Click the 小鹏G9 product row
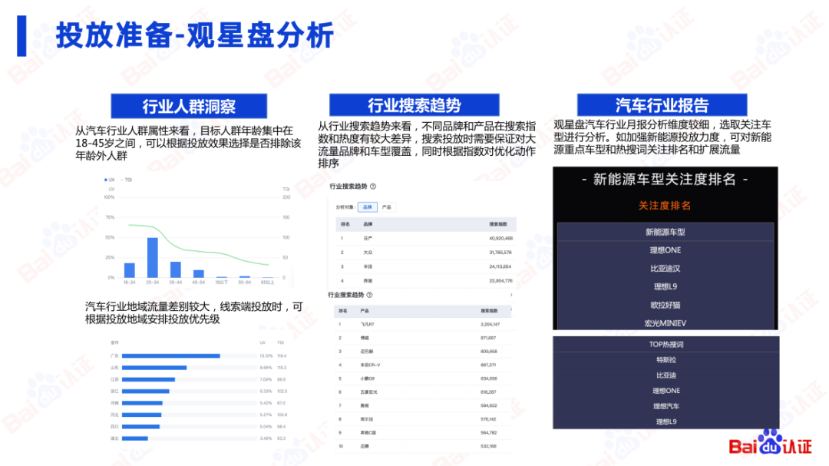 click(x=424, y=378)
